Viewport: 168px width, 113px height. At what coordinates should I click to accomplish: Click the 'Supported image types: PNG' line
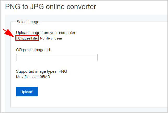tap(42, 71)
